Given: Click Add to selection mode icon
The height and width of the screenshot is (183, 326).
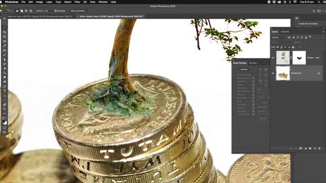Looking at the screenshot, I should pos(21,11).
